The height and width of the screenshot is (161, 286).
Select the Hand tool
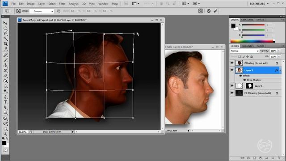click(x=5, y=129)
